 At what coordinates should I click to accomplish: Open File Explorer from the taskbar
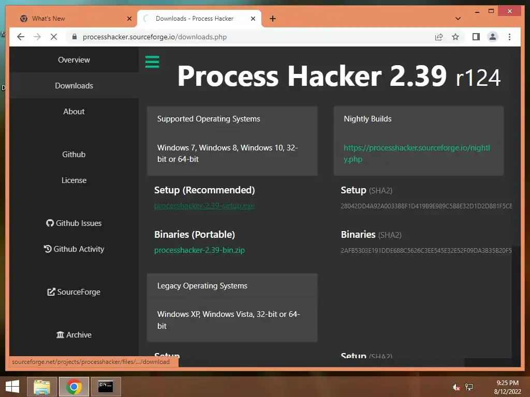tap(42, 387)
